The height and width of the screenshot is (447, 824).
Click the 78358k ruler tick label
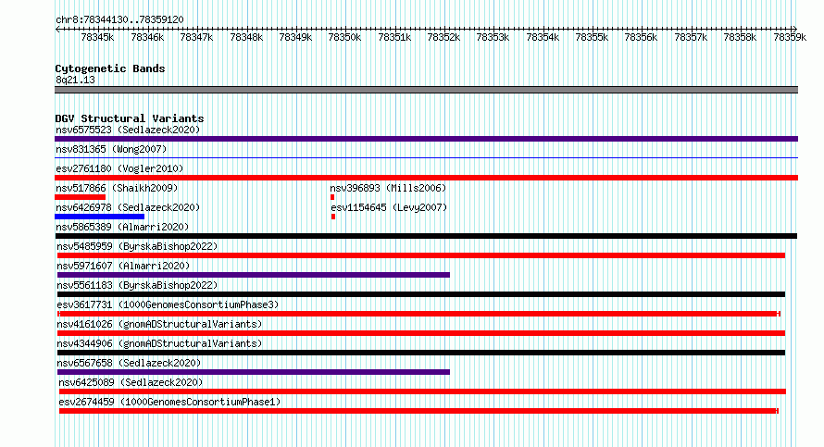pos(740,37)
